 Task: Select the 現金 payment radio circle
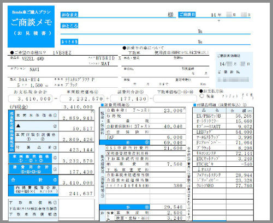point(201,96)
